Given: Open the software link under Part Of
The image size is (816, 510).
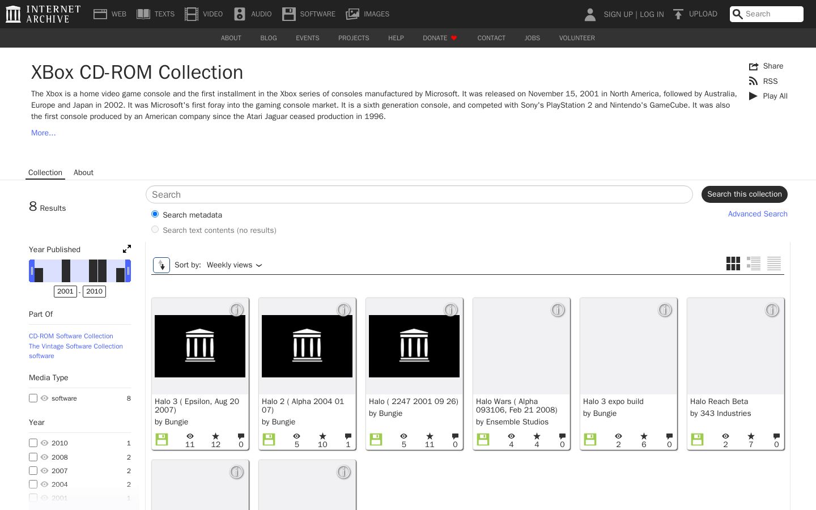Looking at the screenshot, I should tap(41, 356).
